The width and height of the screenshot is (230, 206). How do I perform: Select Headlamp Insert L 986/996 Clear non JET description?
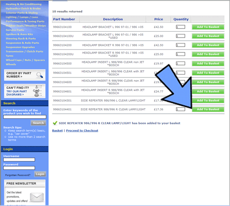click(113, 64)
